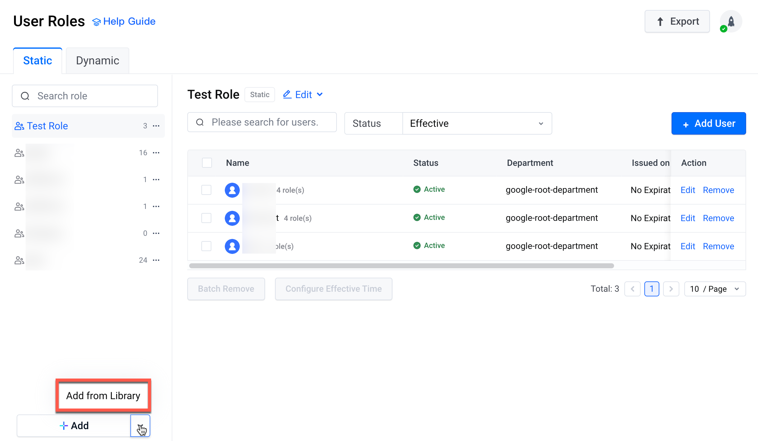
Task: Choose Add from Library menu item
Action: pos(103,396)
